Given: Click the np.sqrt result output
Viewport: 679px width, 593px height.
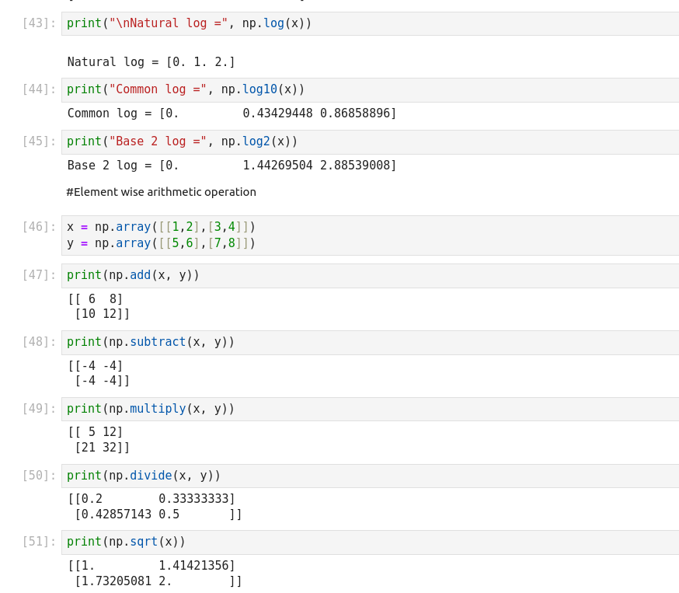Looking at the screenshot, I should click(155, 574).
